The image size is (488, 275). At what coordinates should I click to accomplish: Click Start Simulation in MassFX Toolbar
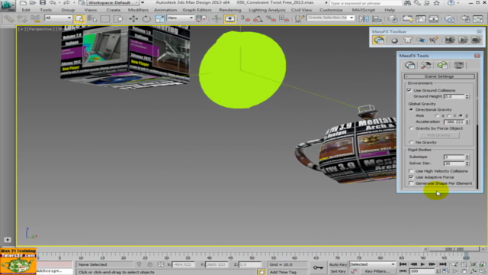point(463,40)
